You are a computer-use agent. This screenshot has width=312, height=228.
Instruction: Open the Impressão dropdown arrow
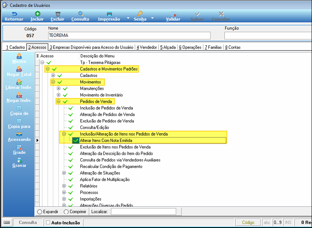click(128, 18)
